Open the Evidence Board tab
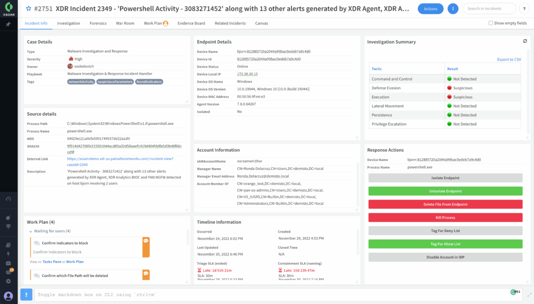This screenshot has width=534, height=304. tap(191, 24)
